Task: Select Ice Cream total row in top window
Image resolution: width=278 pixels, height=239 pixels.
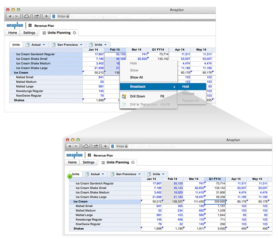Action: tap(46, 72)
